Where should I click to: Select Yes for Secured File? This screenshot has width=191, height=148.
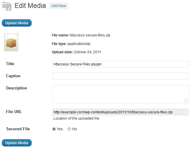coord(54,129)
